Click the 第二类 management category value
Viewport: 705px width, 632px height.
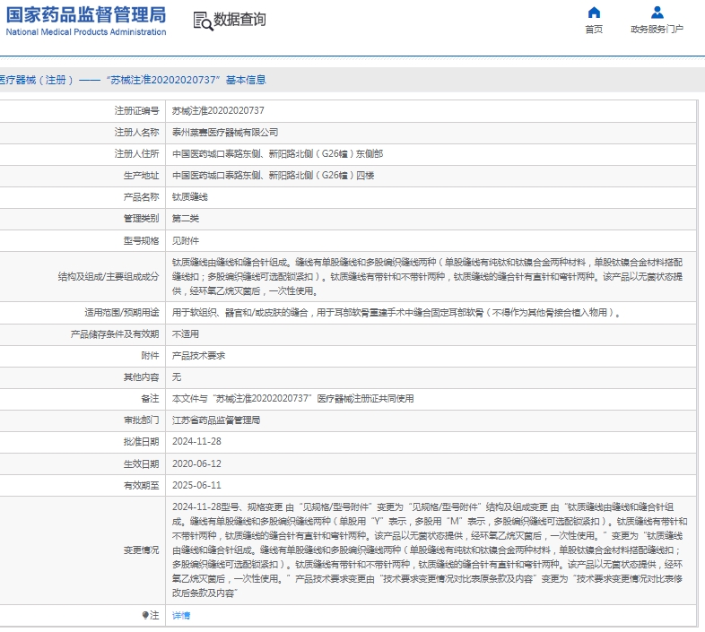coord(186,218)
